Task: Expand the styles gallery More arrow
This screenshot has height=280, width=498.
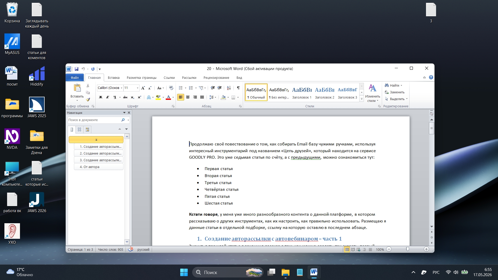Action: pyautogui.click(x=362, y=99)
